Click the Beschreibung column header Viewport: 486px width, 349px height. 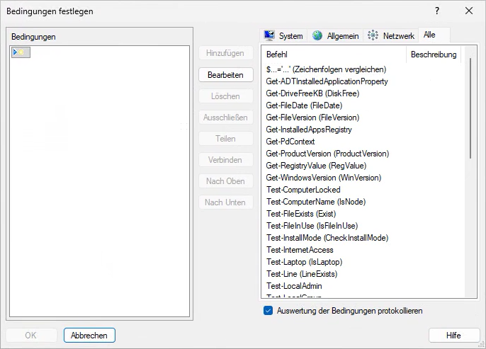point(433,55)
